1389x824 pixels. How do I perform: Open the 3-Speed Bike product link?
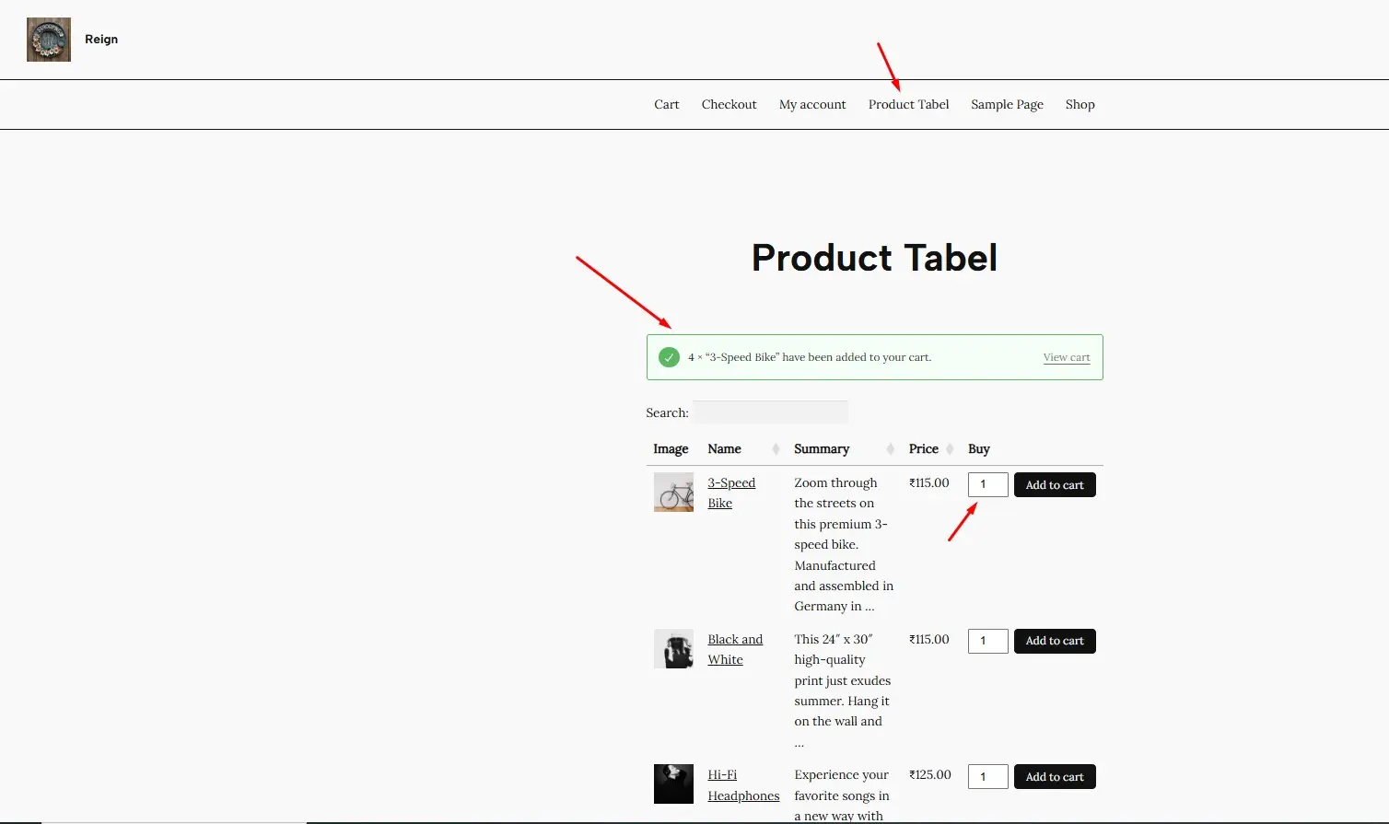pos(730,493)
